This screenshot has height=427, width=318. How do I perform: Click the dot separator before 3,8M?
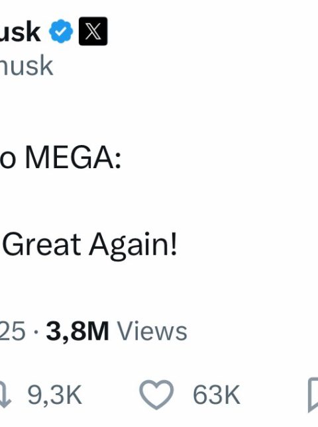tap(36, 332)
